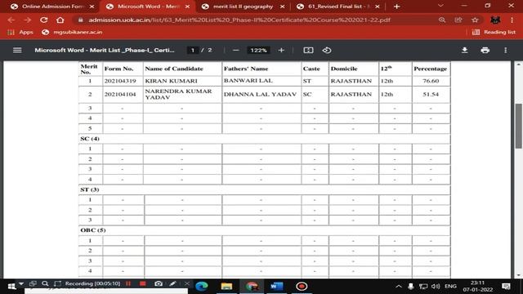Screen dimensions: 523x294
Task: Click the zoom magnifier icon in address bar
Action: [442, 20]
